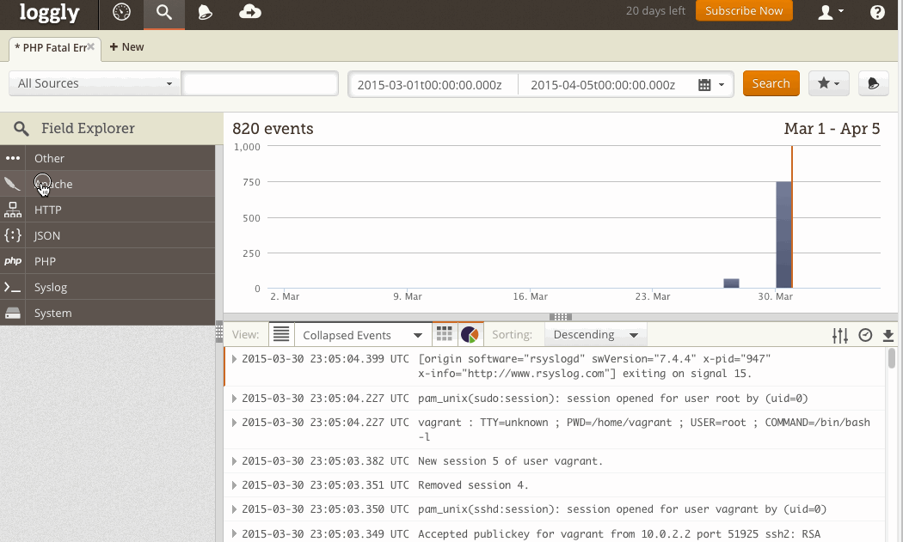
Task: Open the pie chart view
Action: pos(470,334)
